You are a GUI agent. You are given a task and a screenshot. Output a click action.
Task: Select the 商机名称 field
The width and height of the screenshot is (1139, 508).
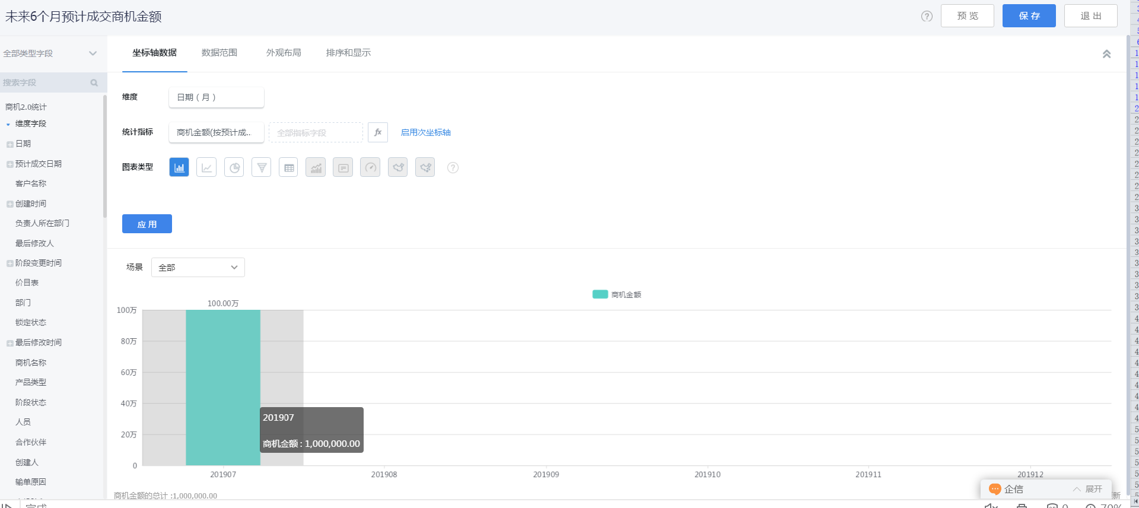[x=31, y=363]
